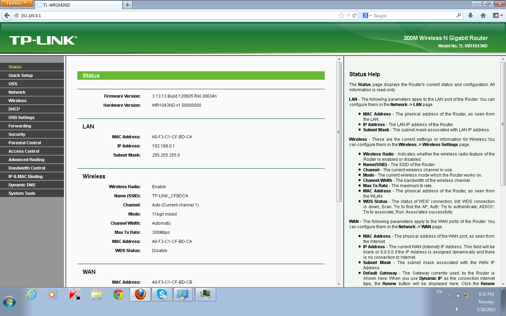The image size is (506, 316).
Task: Click the main pane scroll down arrow
Action: [x=339, y=284]
